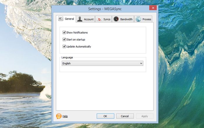Open the Help link text
Viewport: 204px width, 128px height.
click(65, 116)
